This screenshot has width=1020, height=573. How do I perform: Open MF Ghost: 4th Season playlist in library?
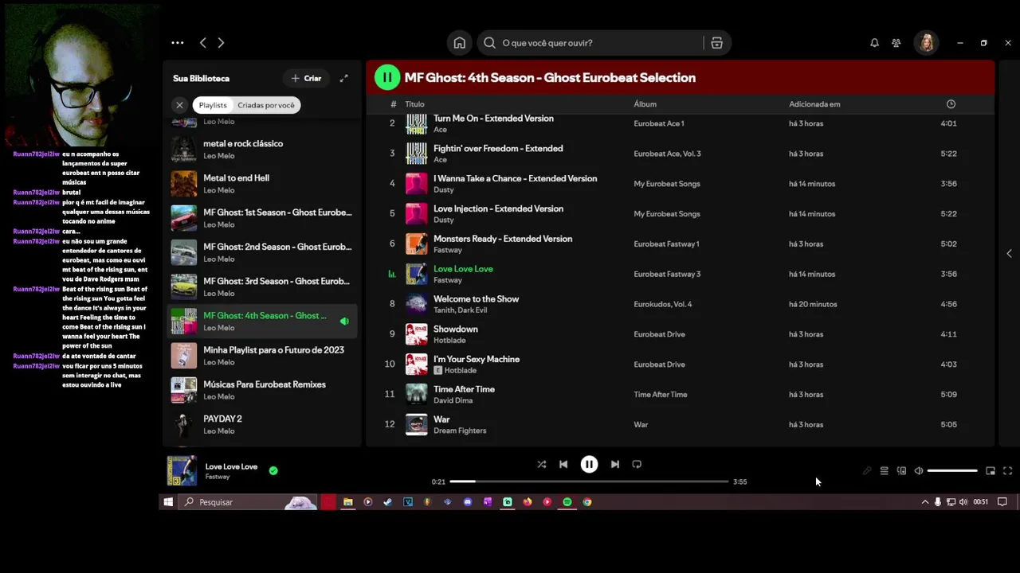pos(262,321)
